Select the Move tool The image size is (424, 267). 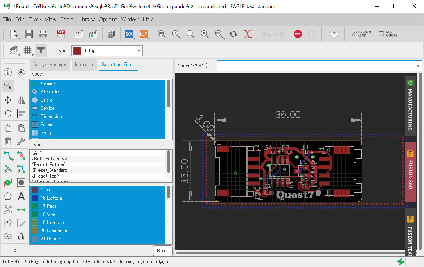(x=8, y=100)
